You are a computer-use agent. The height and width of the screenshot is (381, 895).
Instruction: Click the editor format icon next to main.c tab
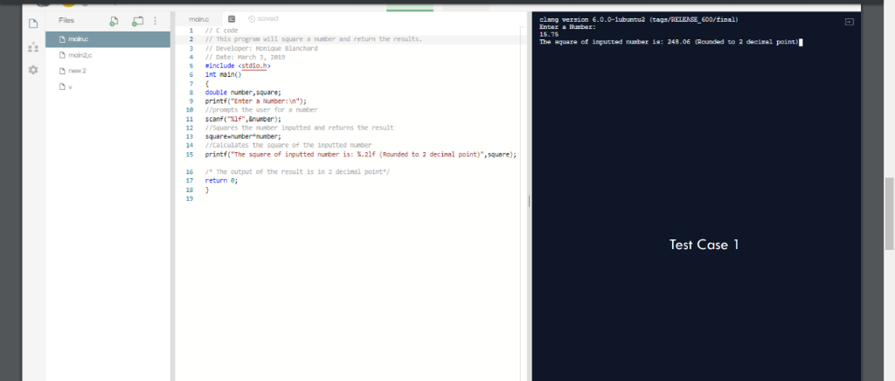(232, 19)
